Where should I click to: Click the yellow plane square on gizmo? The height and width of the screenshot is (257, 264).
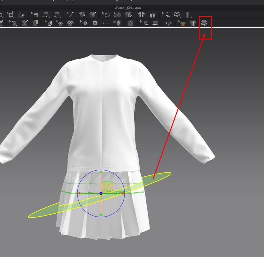(x=107, y=187)
